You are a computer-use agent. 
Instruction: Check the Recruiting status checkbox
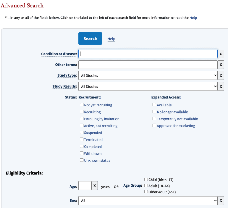[82, 112]
